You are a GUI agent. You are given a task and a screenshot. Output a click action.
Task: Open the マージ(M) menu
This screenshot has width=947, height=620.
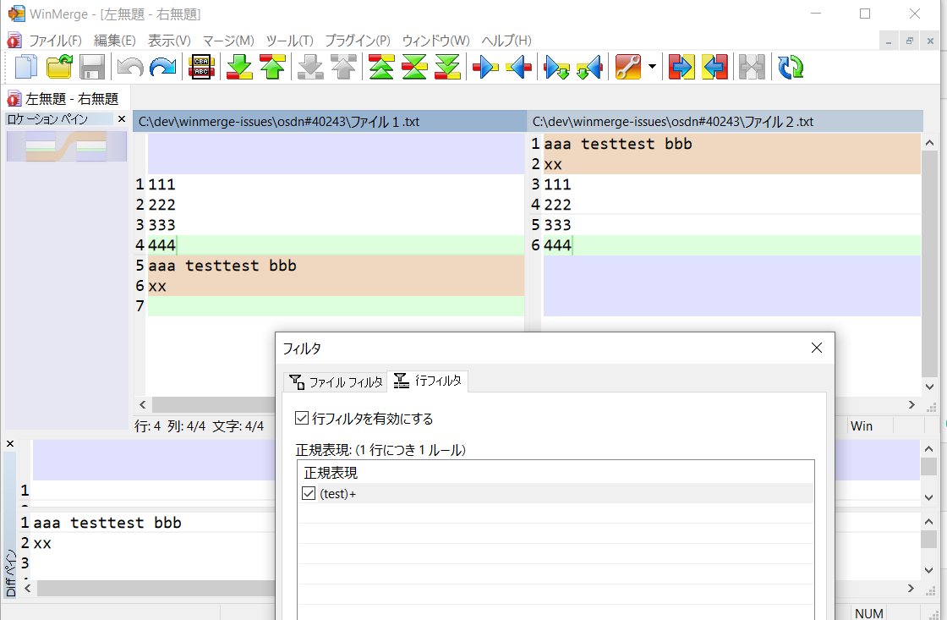228,41
